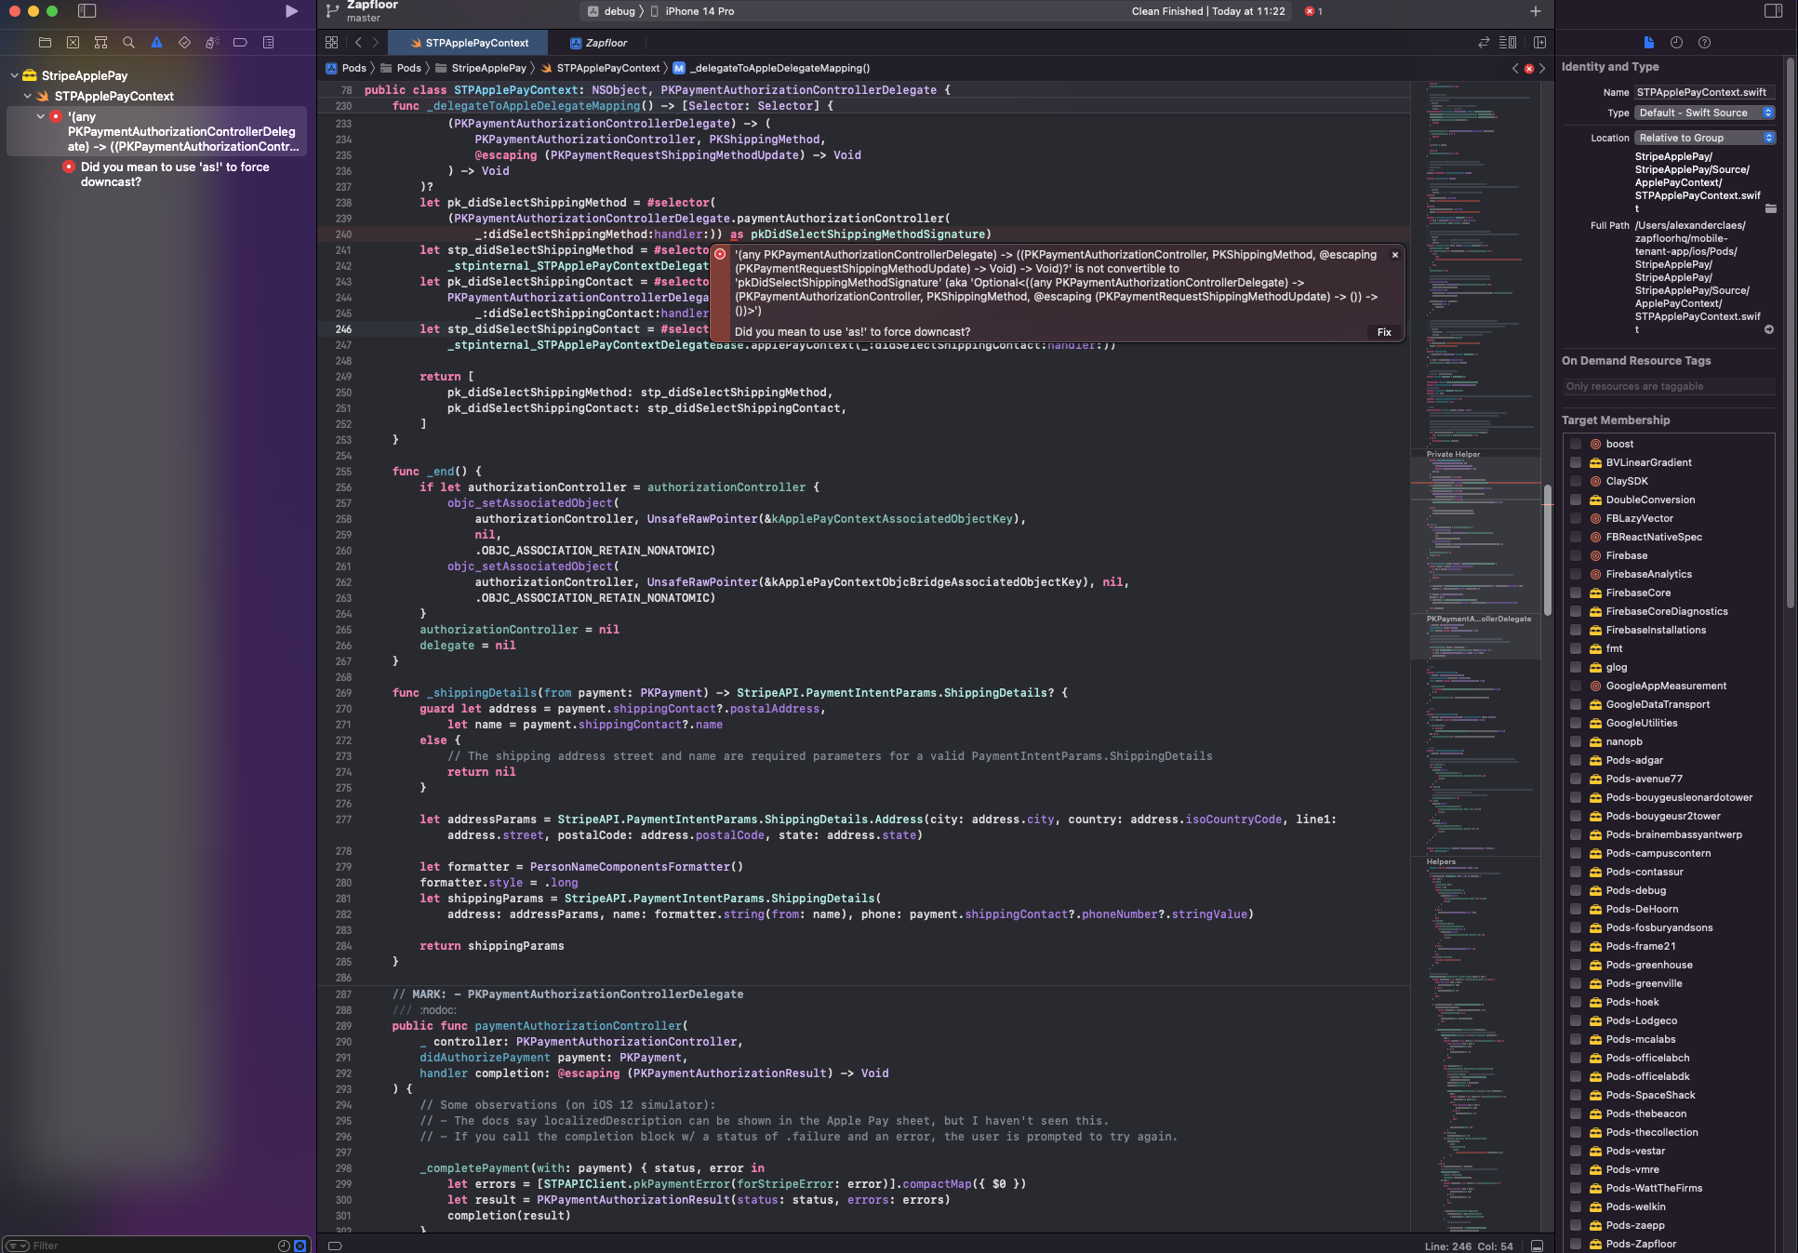Check ClaySDK target membership
Viewport: 1798px width, 1253px height.
point(1575,482)
